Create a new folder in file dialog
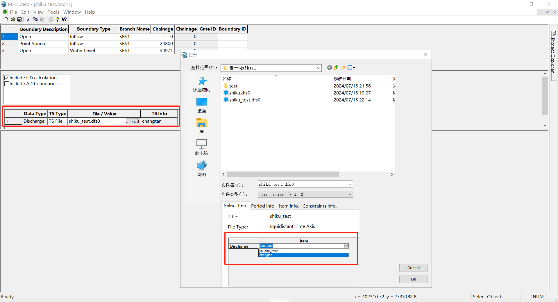The height and width of the screenshot is (302, 558). (x=343, y=68)
